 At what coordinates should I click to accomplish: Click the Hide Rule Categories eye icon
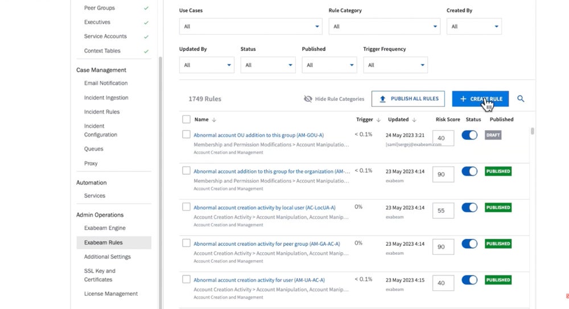pos(308,99)
